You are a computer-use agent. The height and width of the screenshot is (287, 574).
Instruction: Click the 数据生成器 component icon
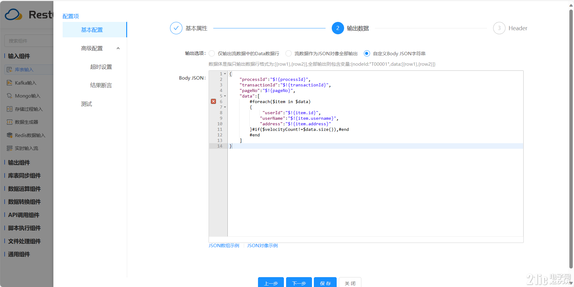10,122
